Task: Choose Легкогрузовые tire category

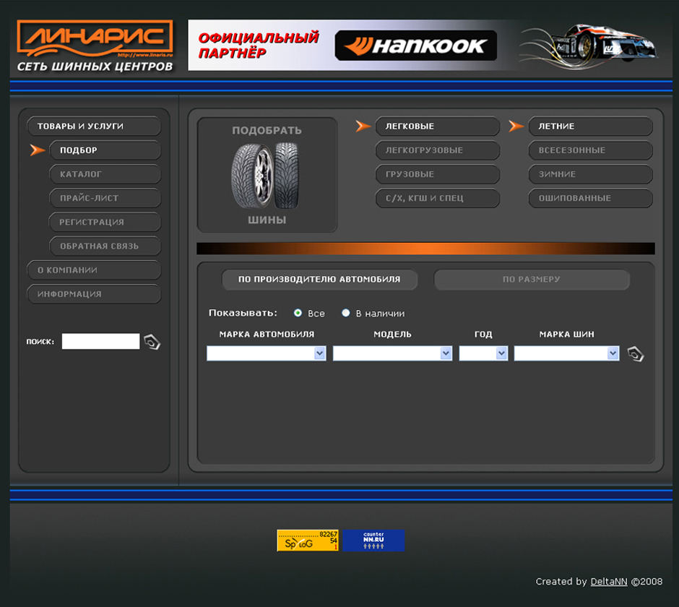Action: (x=437, y=150)
